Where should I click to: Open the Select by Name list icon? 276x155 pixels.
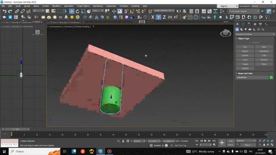pyautogui.click(x=53, y=11)
